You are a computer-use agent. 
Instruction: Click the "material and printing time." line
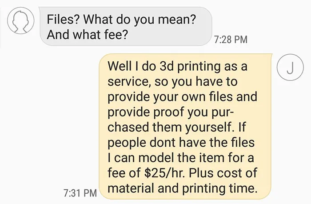pos(183,188)
